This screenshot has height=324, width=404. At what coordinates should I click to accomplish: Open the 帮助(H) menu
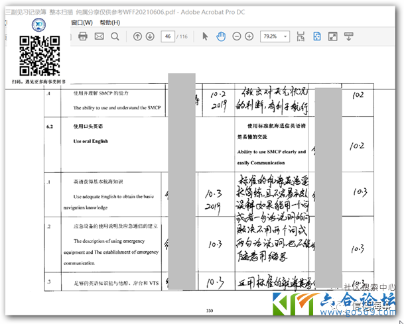pyautogui.click(x=109, y=22)
